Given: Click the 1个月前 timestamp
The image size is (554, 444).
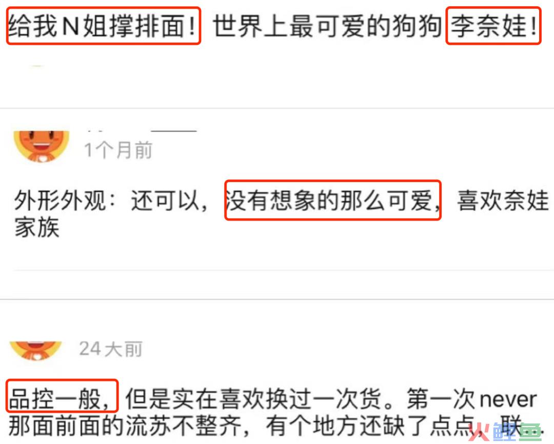Looking at the screenshot, I should click(118, 150).
